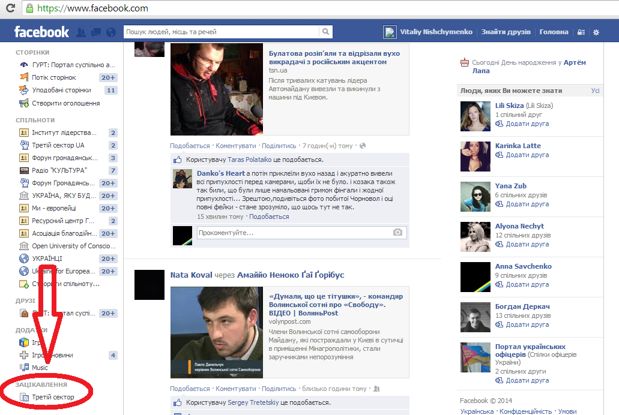The height and width of the screenshot is (415, 619).
Task: Open УКРАЇНА, ЯКУ БУД... group icon
Action: [x=23, y=196]
